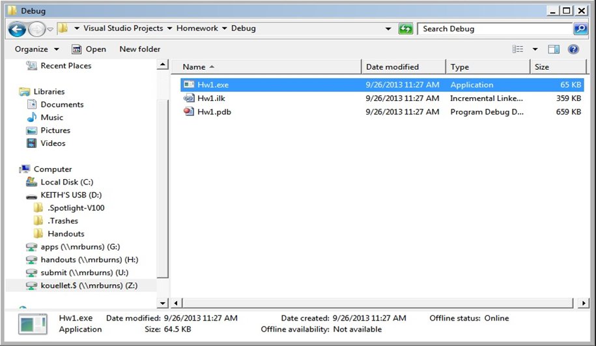Change view with the view icon
This screenshot has width=596, height=346.
(x=517, y=49)
